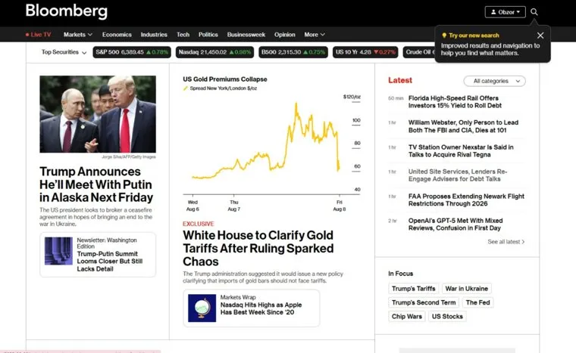Open the All categories filter dropdown
The image size is (576, 353).
pos(494,81)
